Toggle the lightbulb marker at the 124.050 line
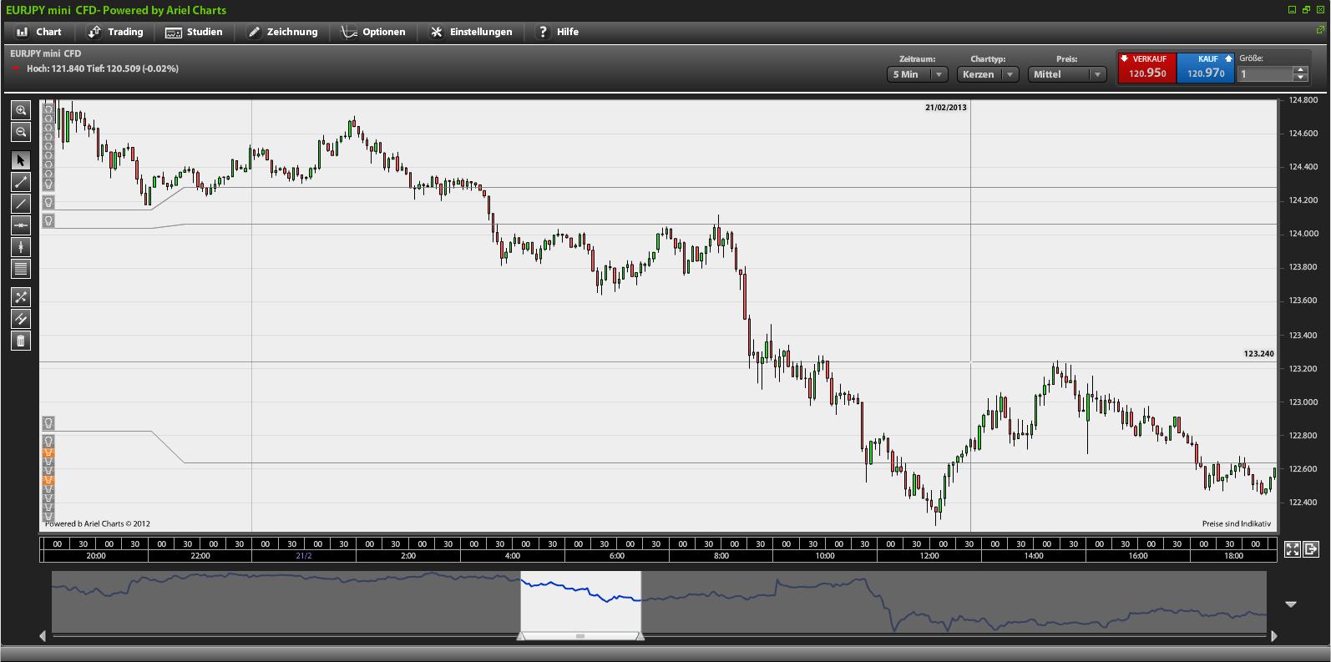The image size is (1331, 662). pyautogui.click(x=48, y=220)
